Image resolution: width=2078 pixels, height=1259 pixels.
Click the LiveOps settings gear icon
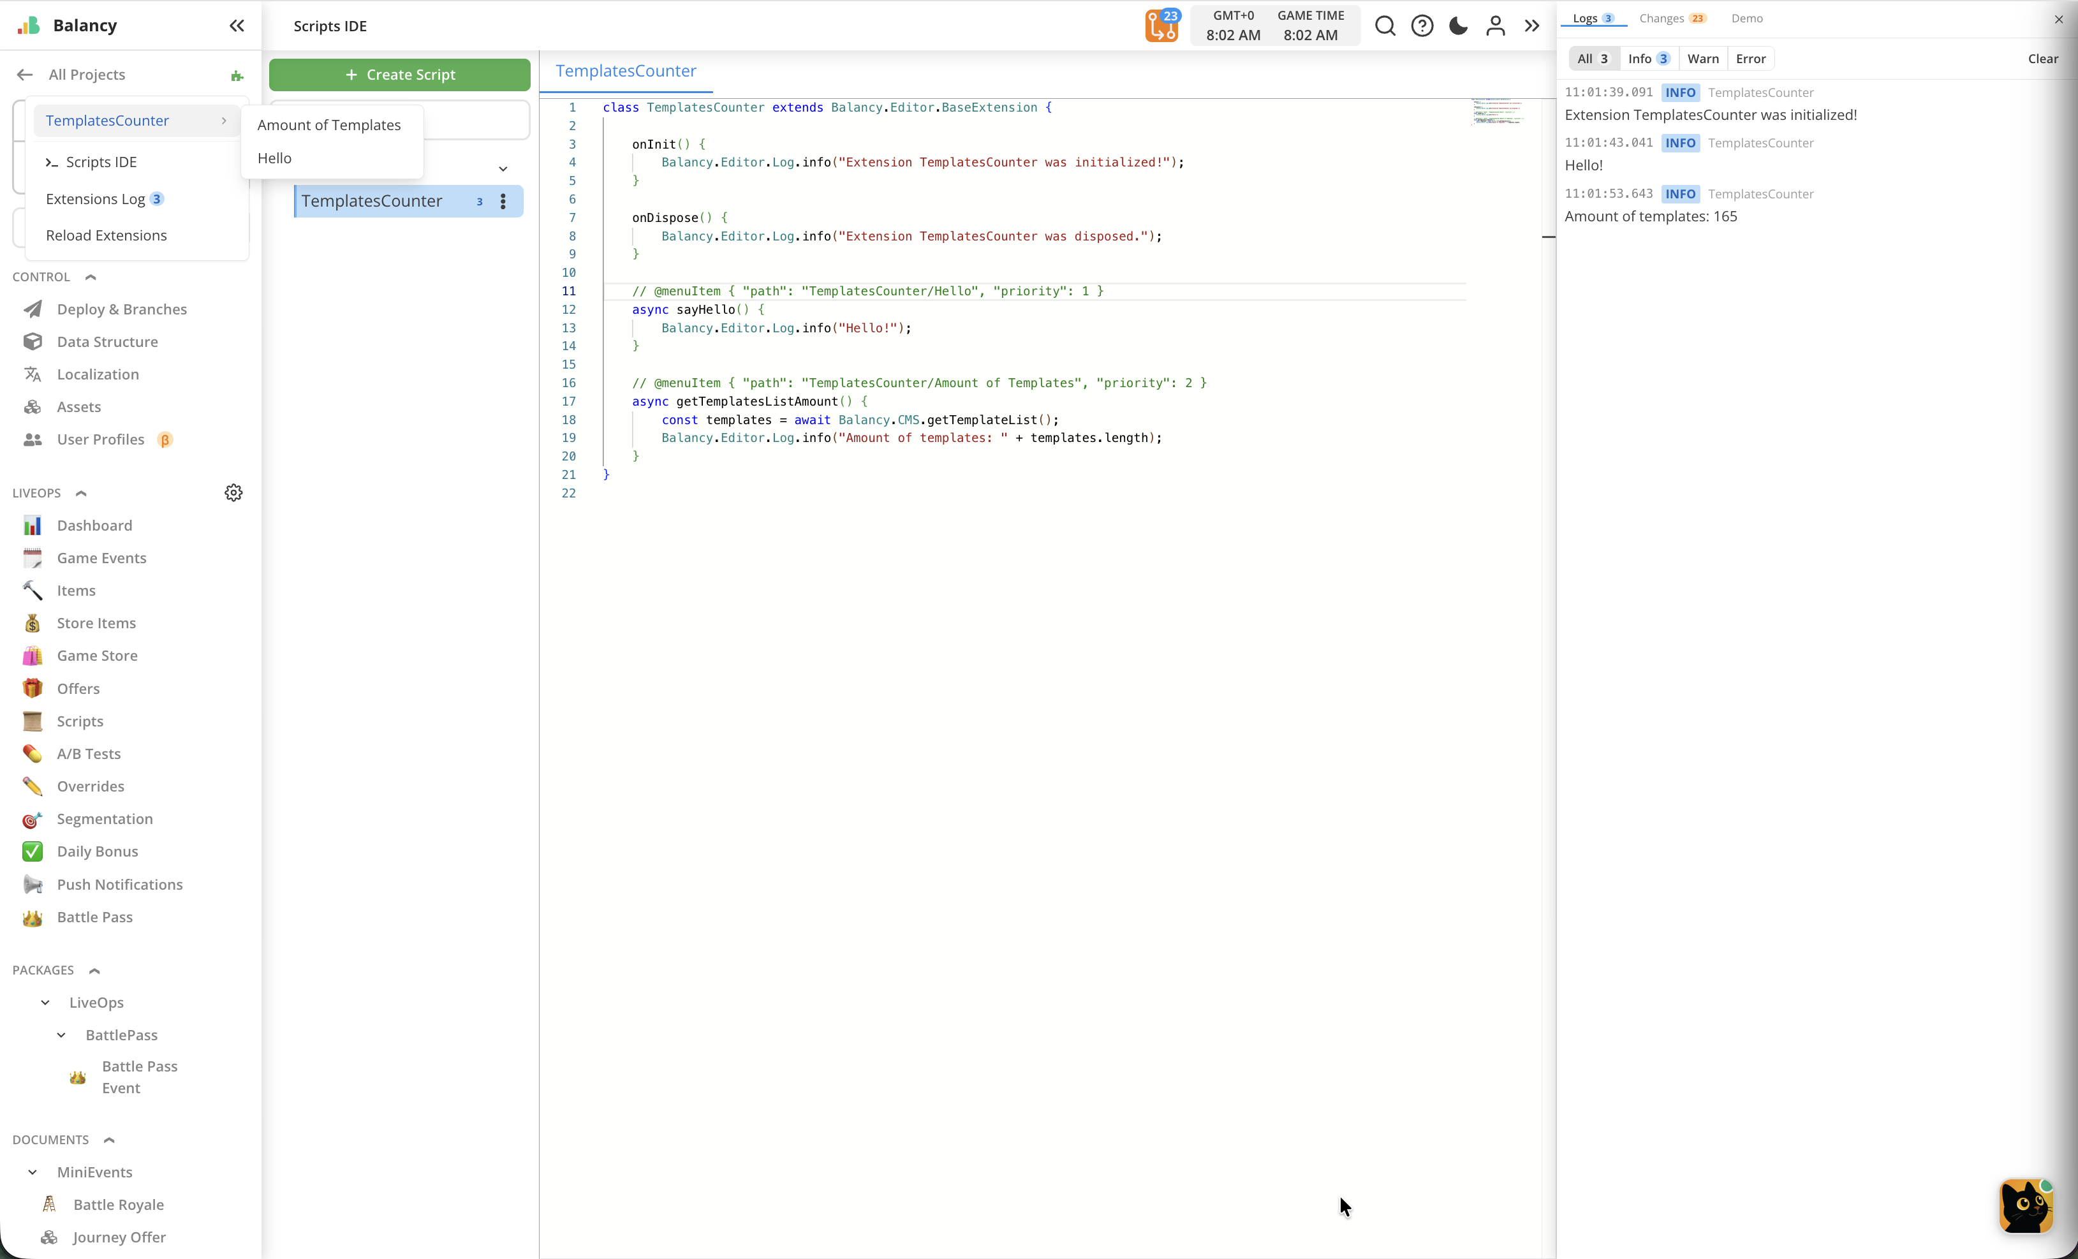point(233,492)
